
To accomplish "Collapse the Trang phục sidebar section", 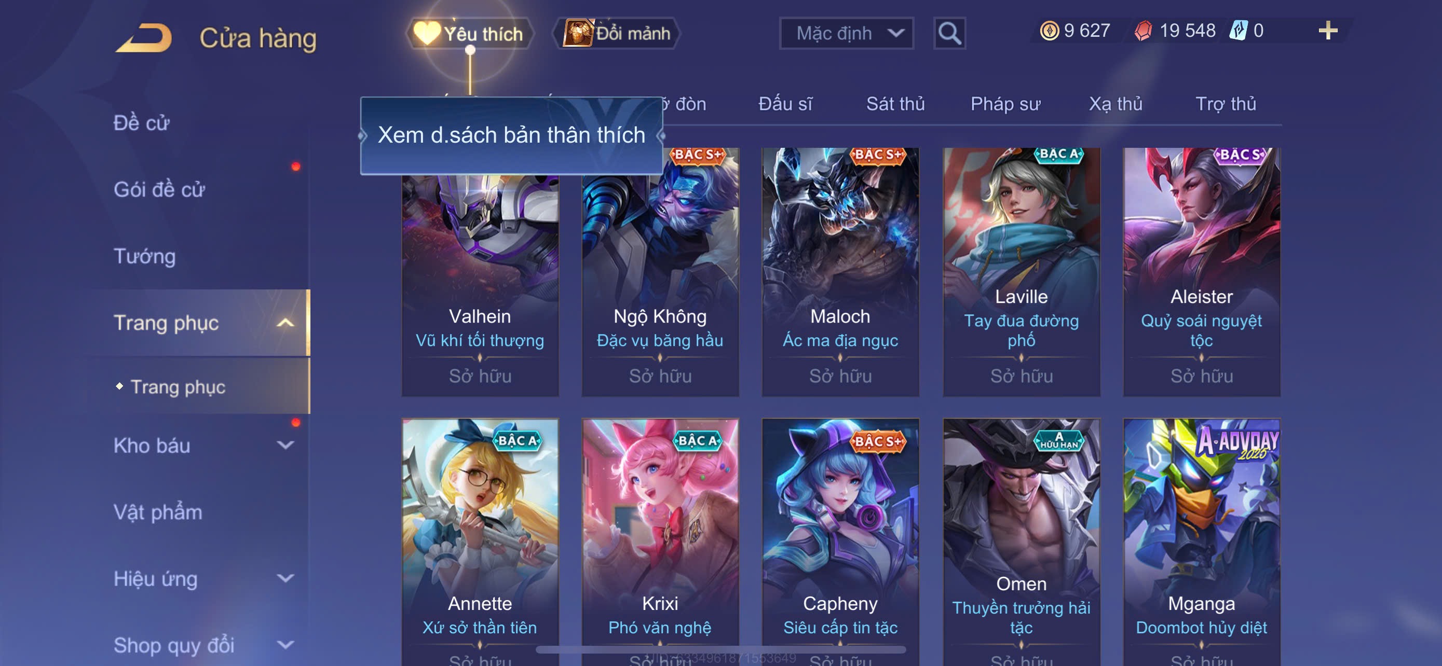I will 285,323.
